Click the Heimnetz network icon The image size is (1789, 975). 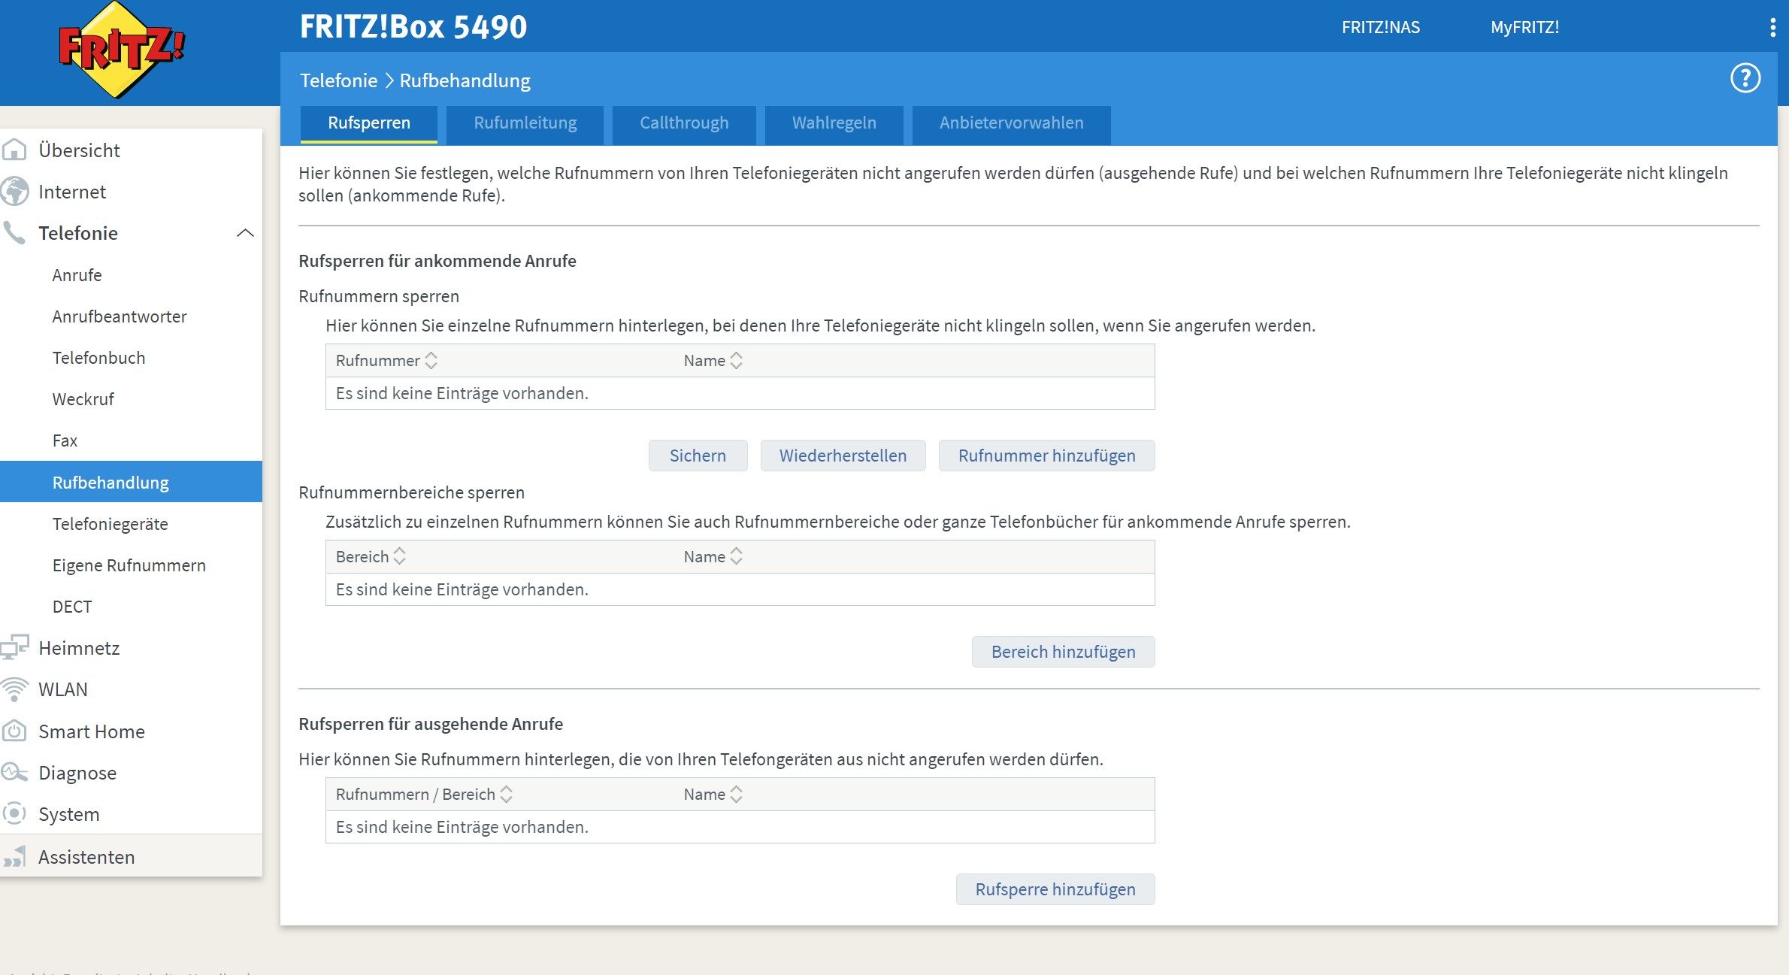pos(15,647)
